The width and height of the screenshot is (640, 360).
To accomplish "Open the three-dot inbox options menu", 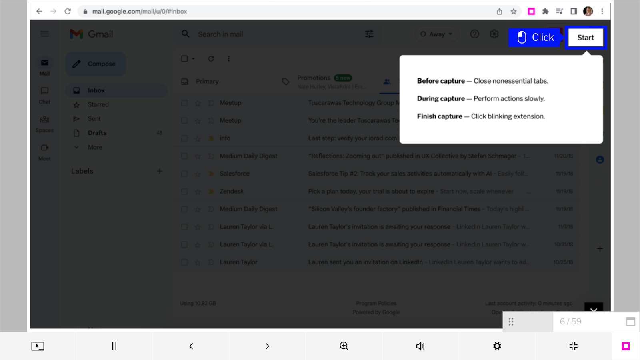I will tap(228, 58).
